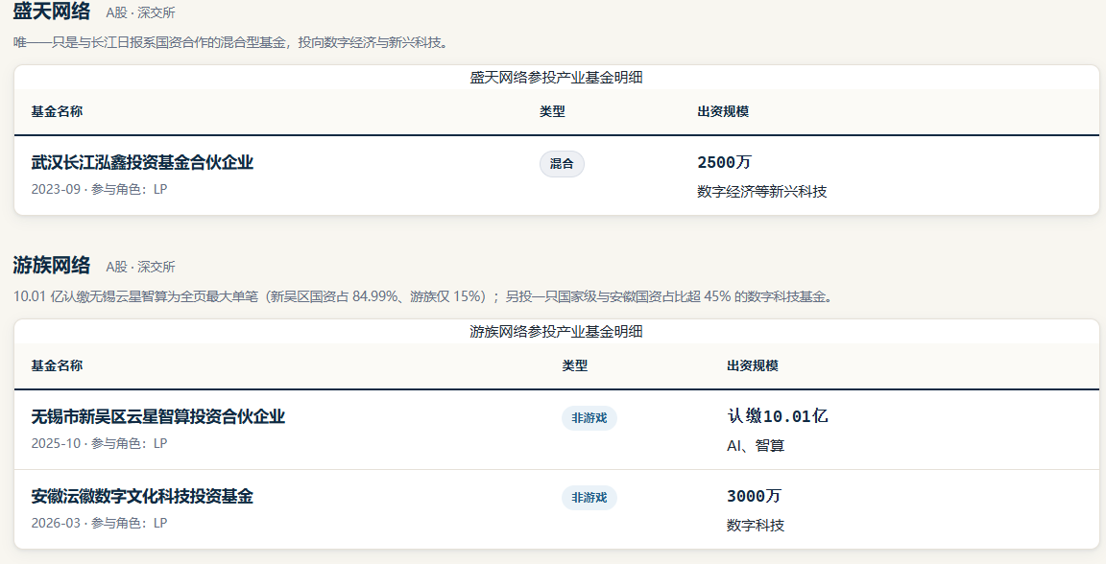Click the 认缴10.01亿 amount
Image resolution: width=1106 pixels, height=564 pixels.
pyautogui.click(x=778, y=416)
